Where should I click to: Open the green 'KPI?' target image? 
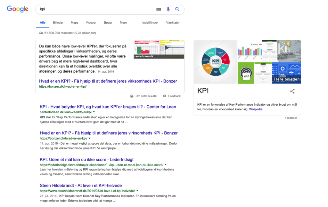pos(246,73)
